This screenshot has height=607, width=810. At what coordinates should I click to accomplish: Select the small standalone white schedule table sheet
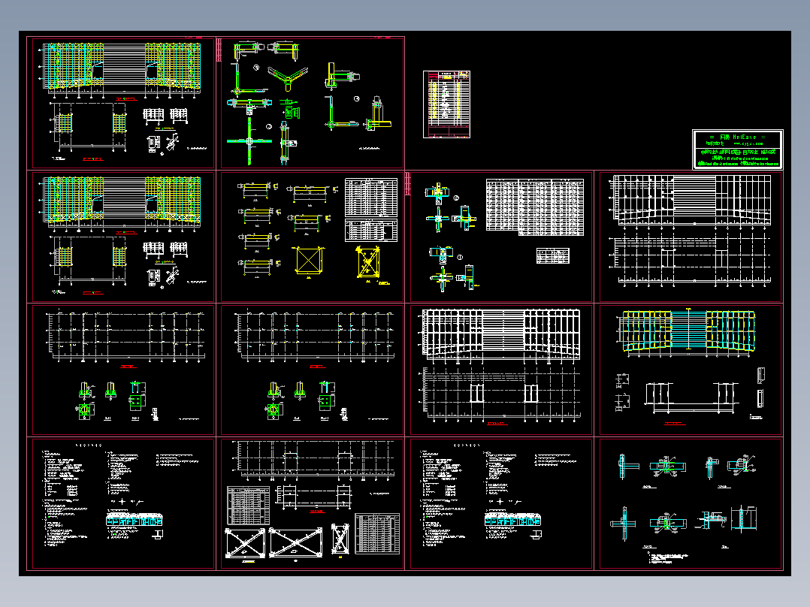click(x=447, y=104)
